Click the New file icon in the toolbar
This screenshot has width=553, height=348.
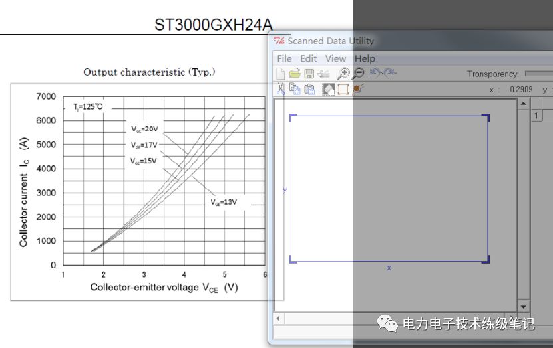tap(281, 74)
